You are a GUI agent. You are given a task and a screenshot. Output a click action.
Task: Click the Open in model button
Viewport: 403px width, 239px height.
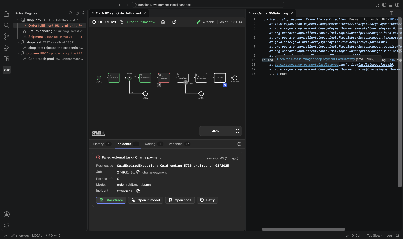click(146, 200)
